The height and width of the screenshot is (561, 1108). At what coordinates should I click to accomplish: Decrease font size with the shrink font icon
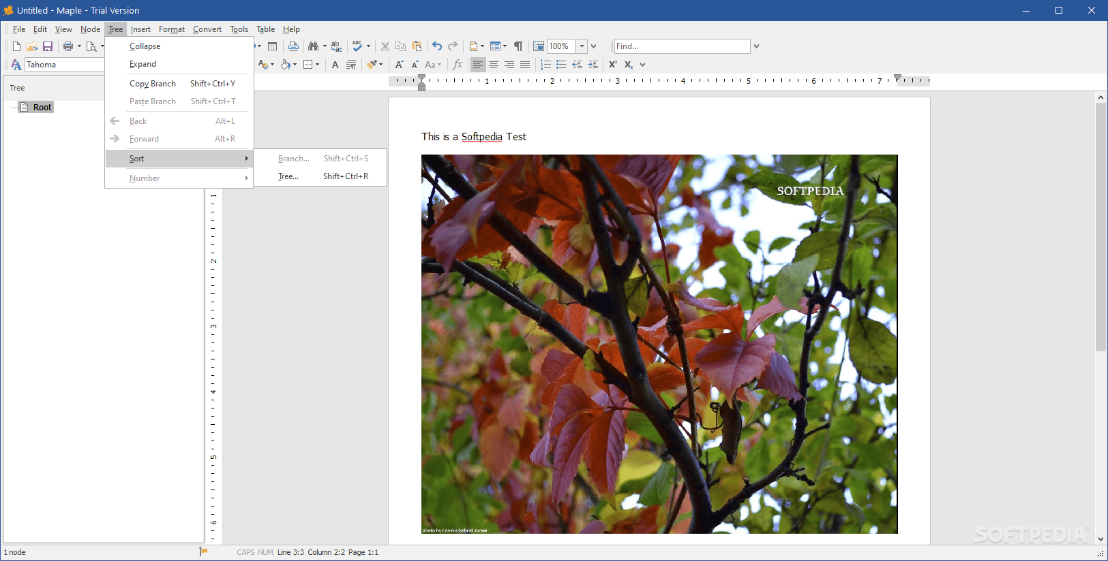point(415,65)
